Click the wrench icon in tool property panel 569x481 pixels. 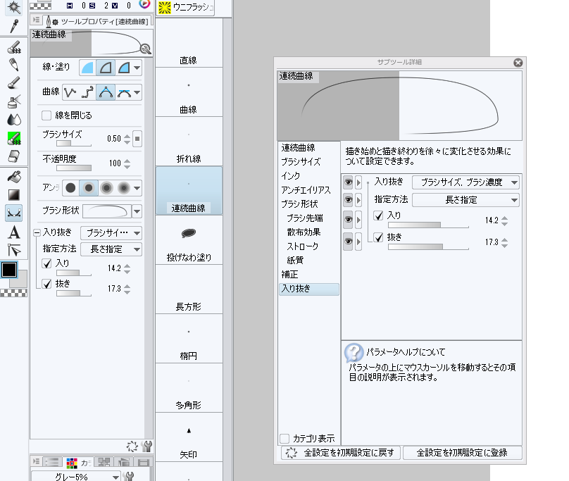pyautogui.click(x=146, y=446)
